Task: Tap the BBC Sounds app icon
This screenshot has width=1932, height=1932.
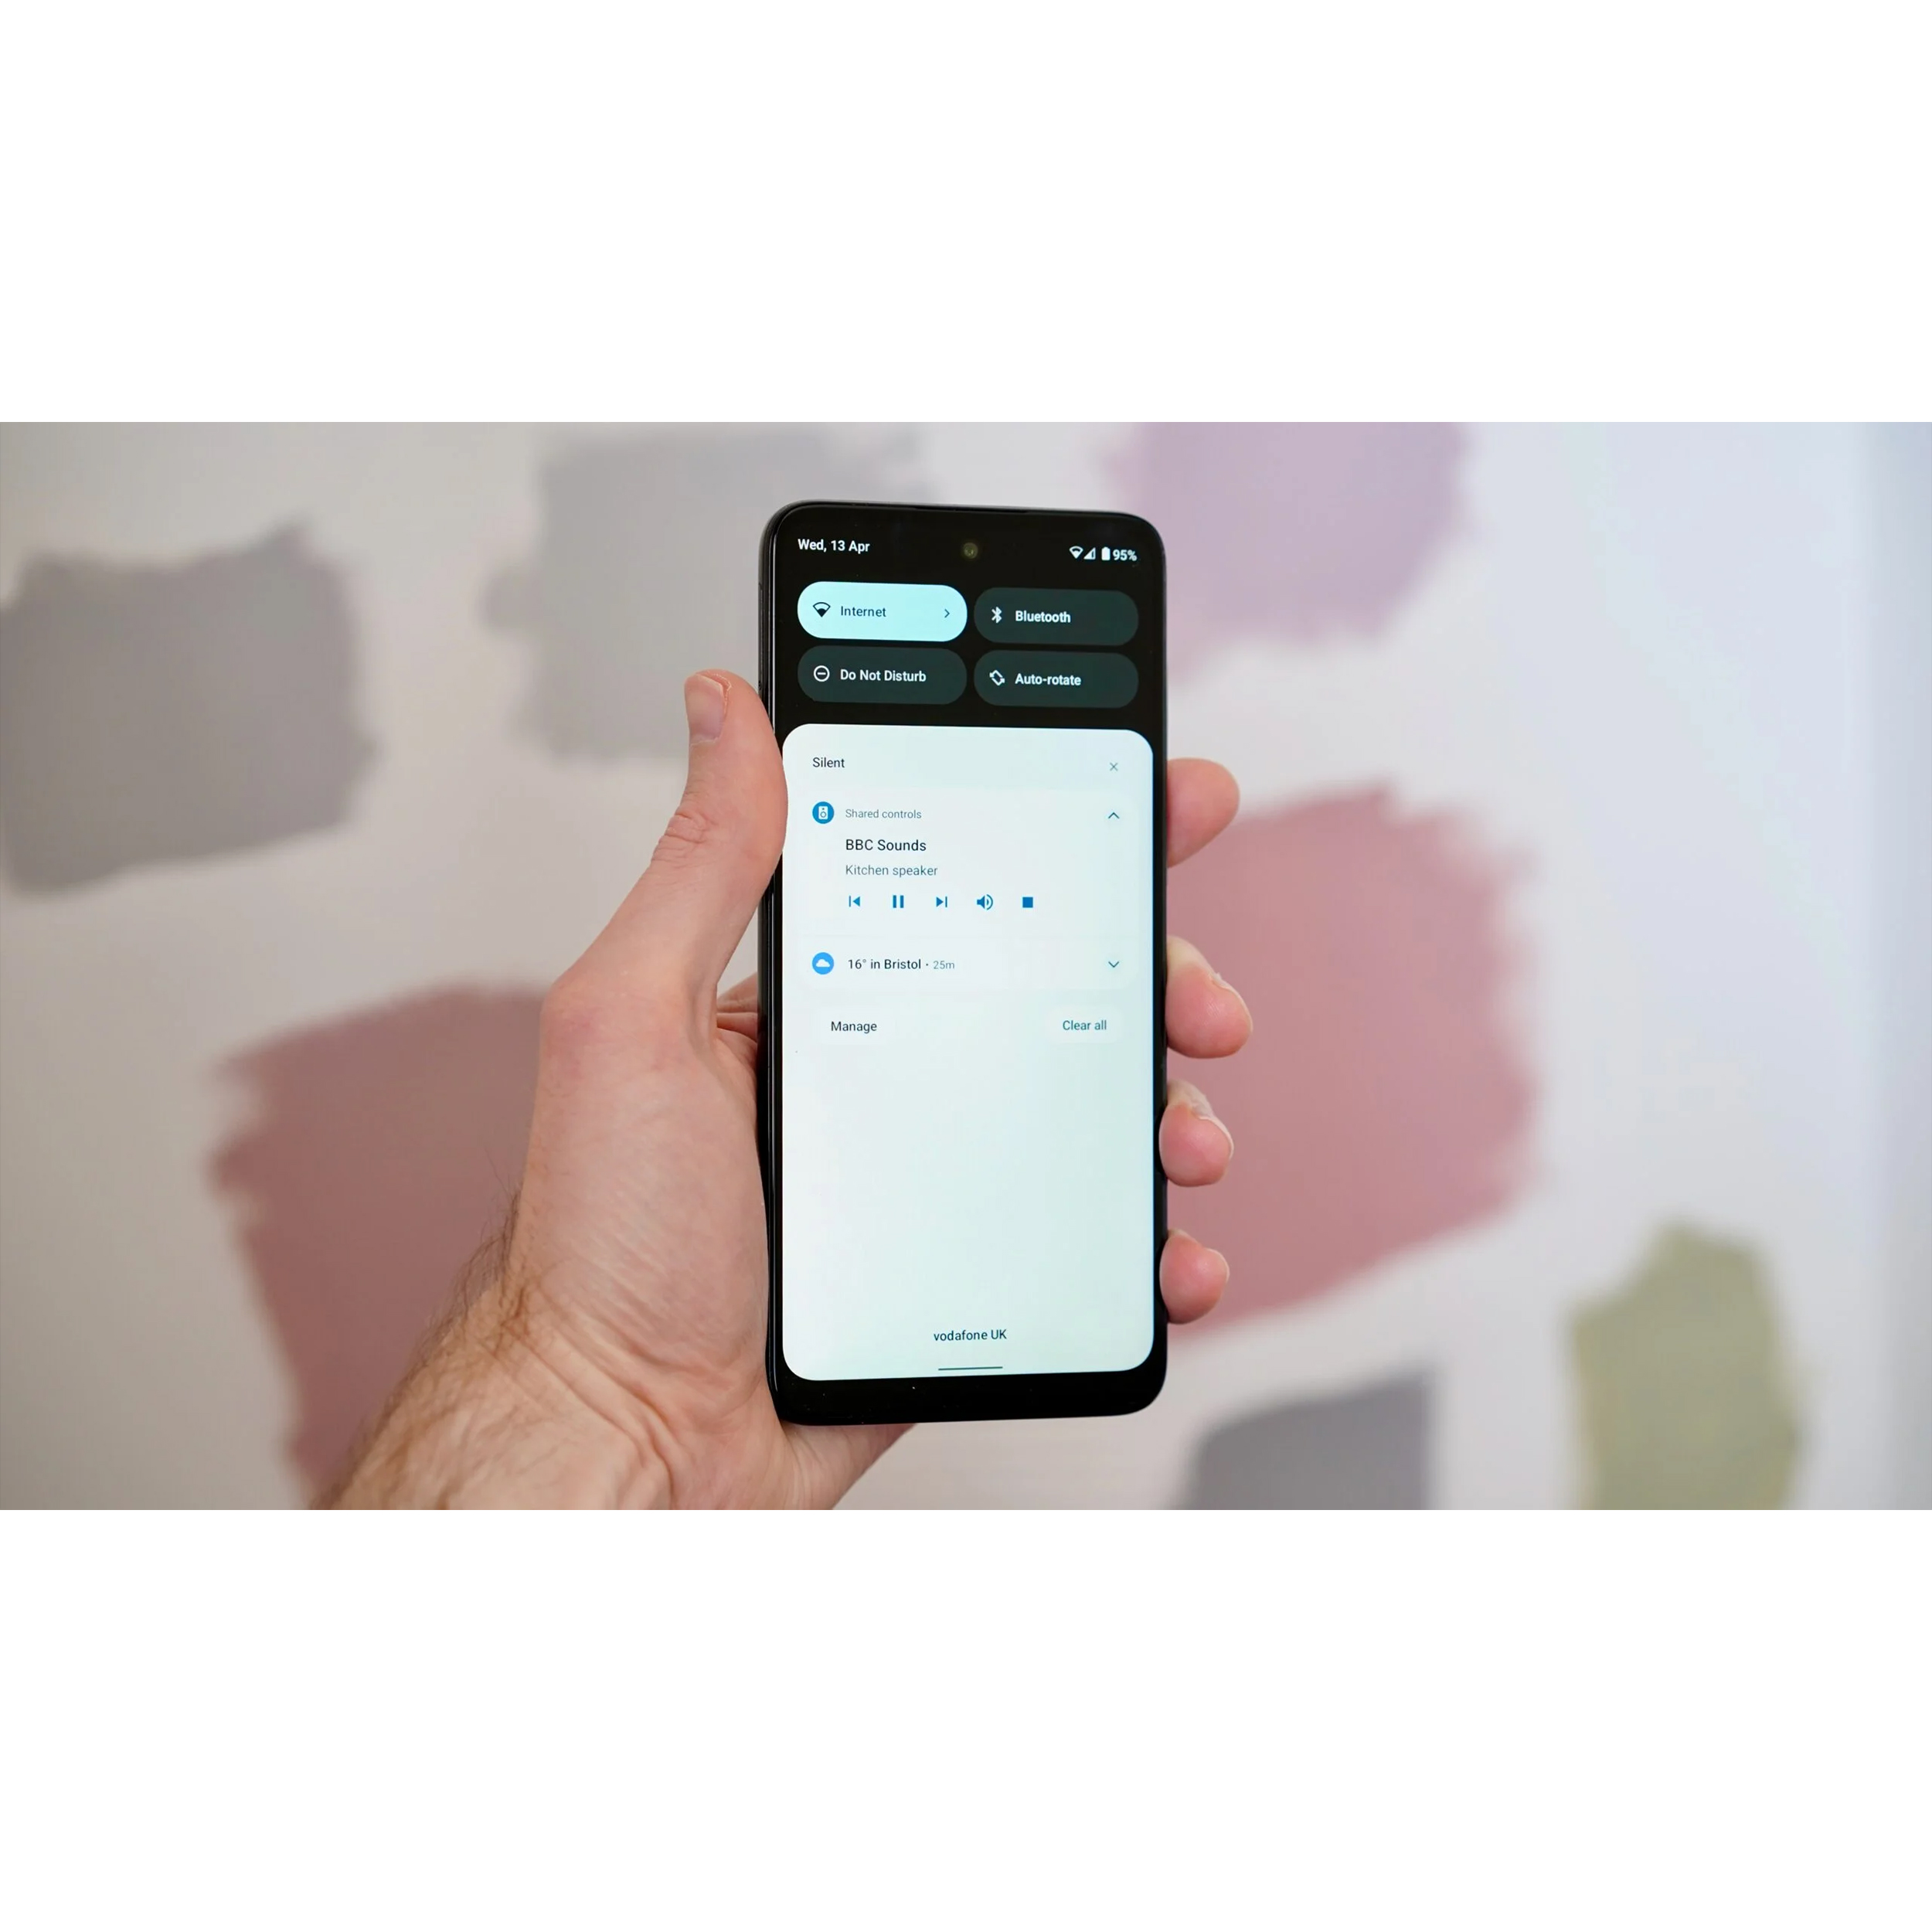Action: click(828, 812)
